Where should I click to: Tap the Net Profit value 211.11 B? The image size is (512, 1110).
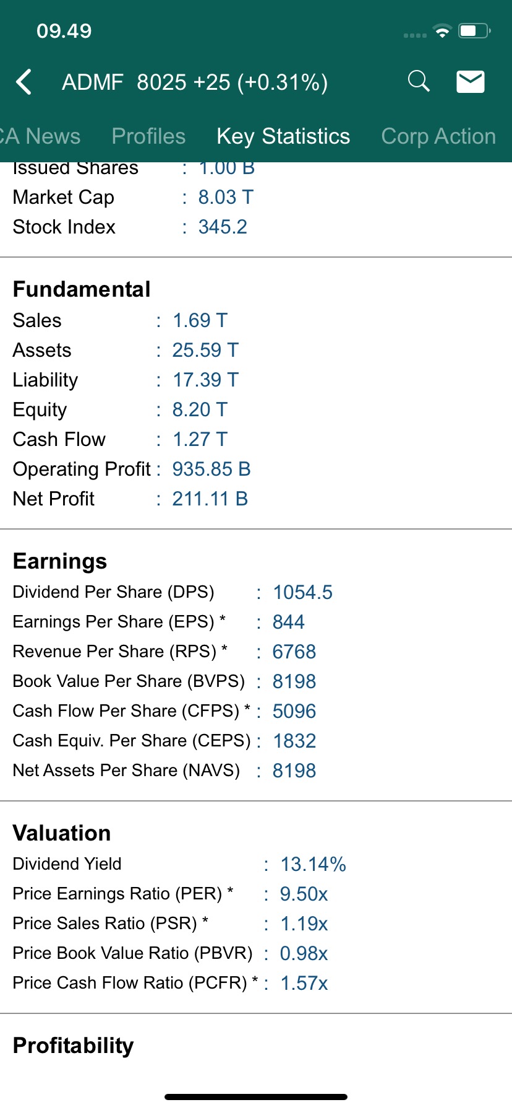210,499
